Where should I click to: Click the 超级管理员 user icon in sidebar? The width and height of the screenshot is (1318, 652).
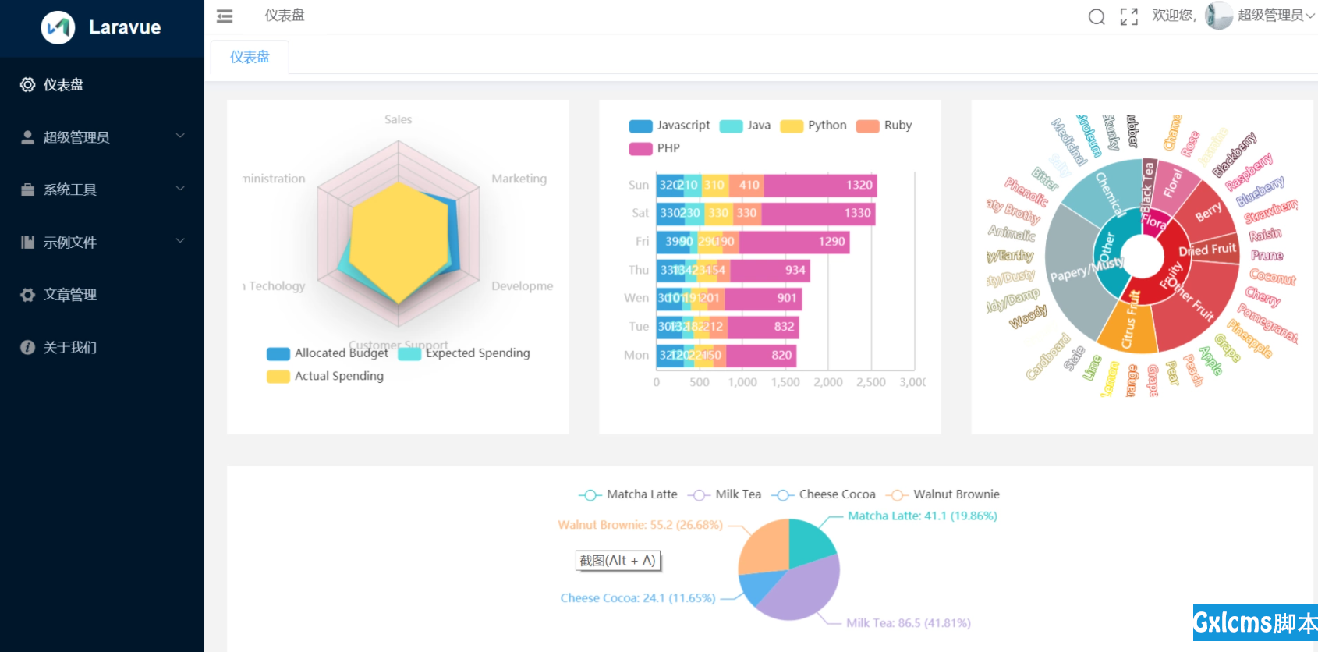pos(27,137)
